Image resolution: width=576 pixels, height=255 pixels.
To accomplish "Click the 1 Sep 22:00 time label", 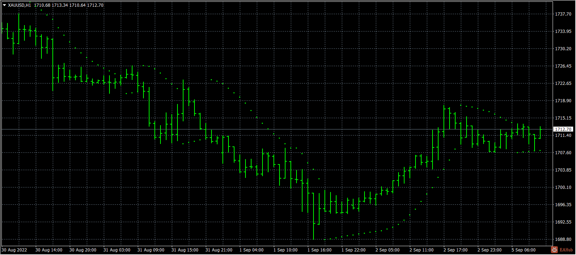I will click(x=354, y=250).
